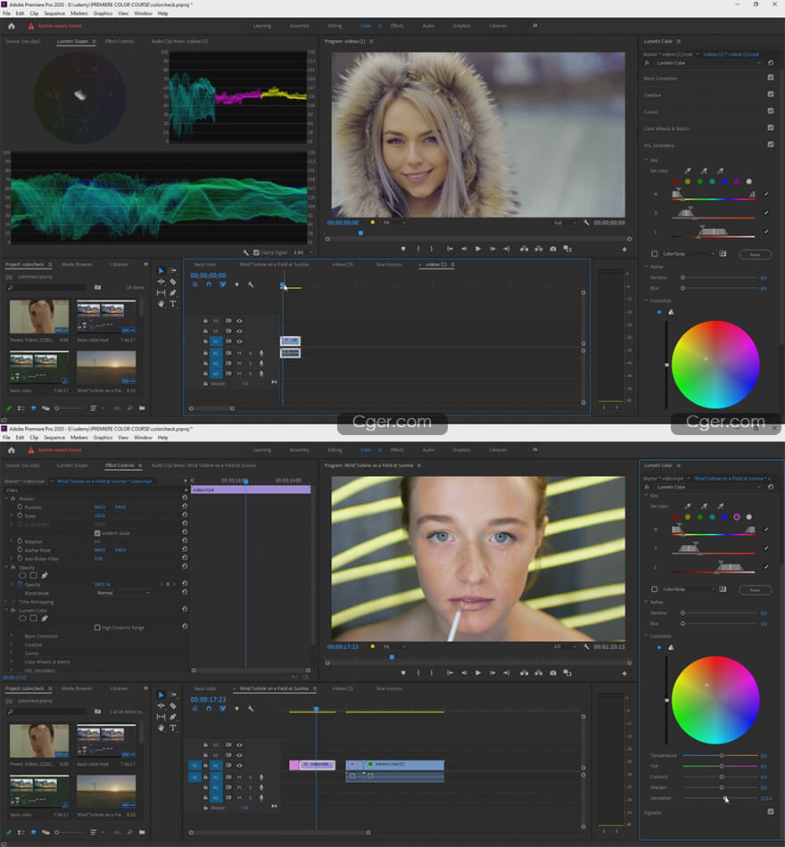Image resolution: width=785 pixels, height=847 pixels.
Task: Select Ripple Edit tool in videos (1) window
Action: (x=161, y=282)
